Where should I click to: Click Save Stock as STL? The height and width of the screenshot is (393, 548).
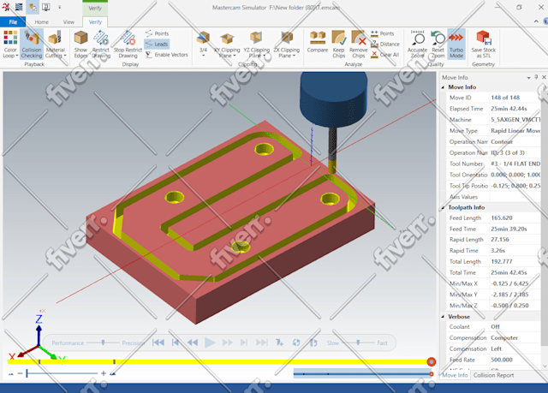[x=483, y=45]
